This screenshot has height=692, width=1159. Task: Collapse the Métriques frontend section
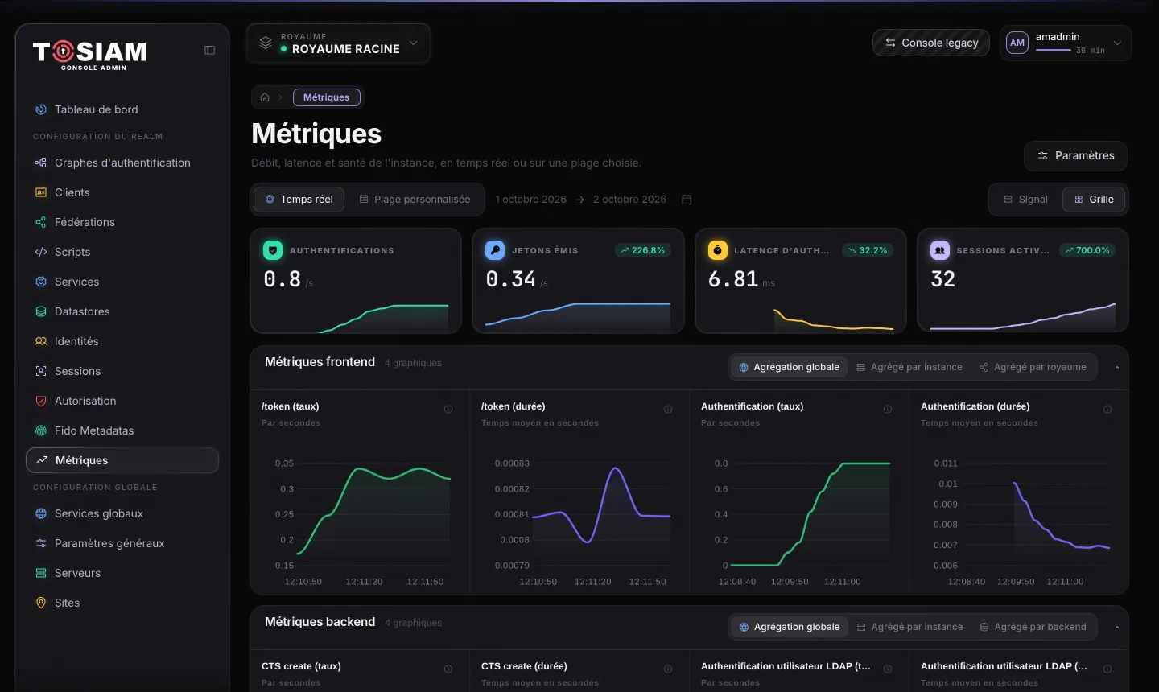(x=1117, y=368)
